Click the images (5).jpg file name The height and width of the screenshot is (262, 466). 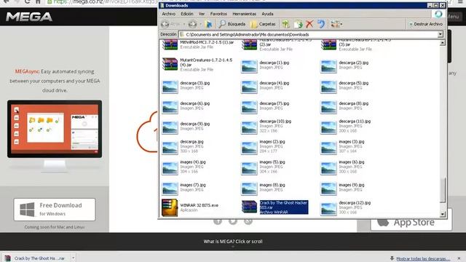tap(272, 162)
